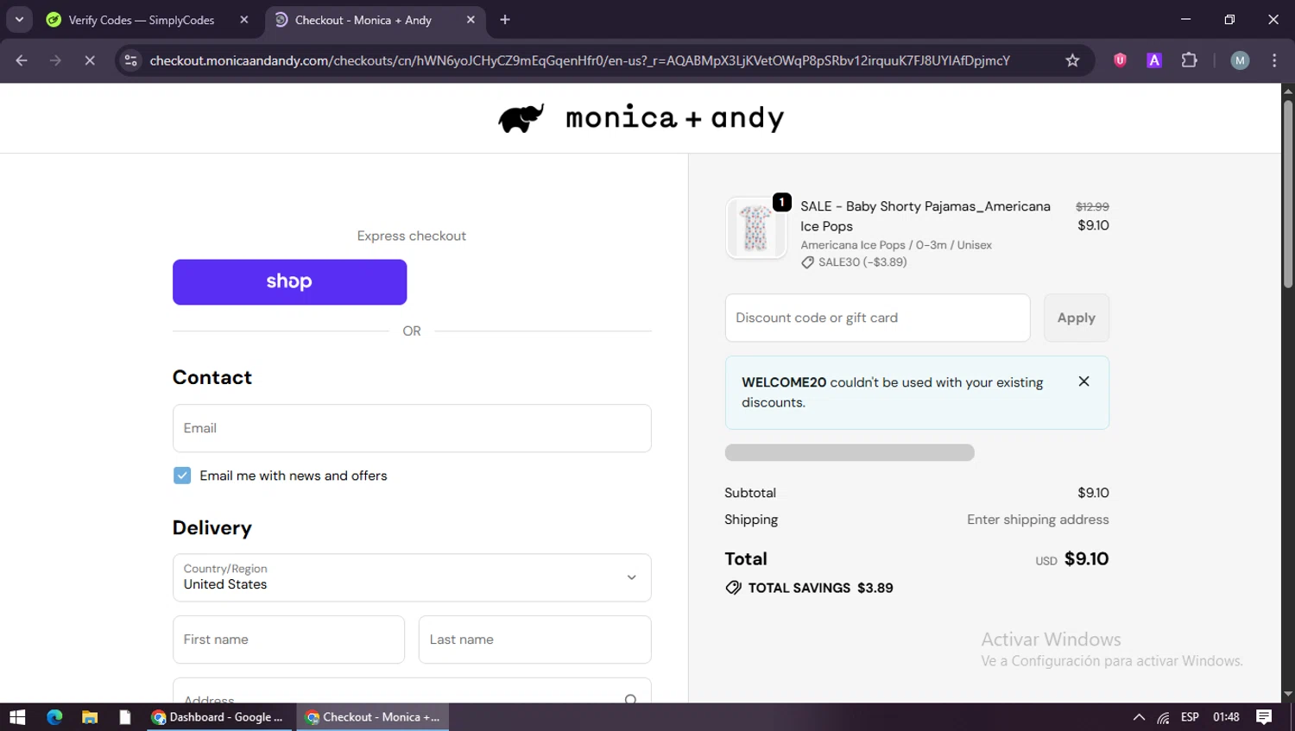Click the Total $9.10 amount
Viewport: 1295px width, 731px height.
[1086, 559]
